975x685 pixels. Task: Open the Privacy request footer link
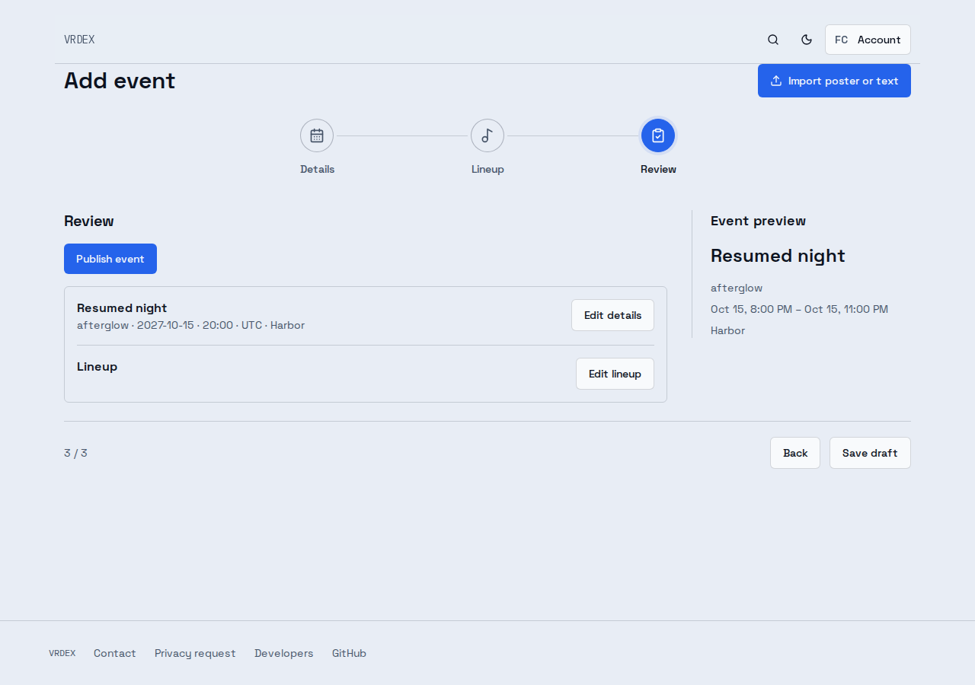pyautogui.click(x=195, y=653)
